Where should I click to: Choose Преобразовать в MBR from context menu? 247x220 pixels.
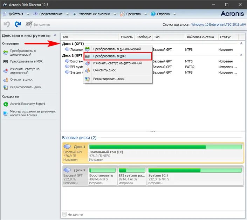coord(118,56)
